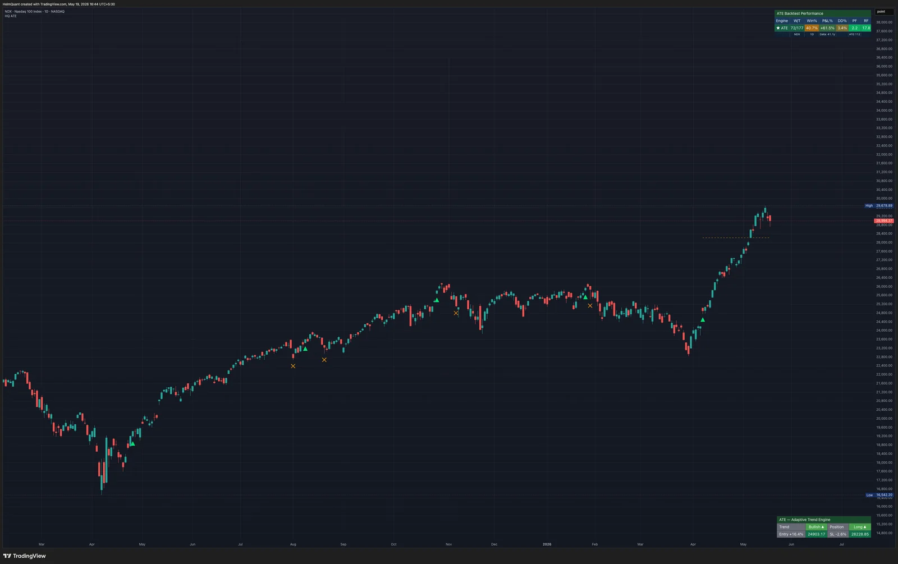Click the 'ATE:112' cell
The width and height of the screenshot is (898, 564).
pos(854,34)
